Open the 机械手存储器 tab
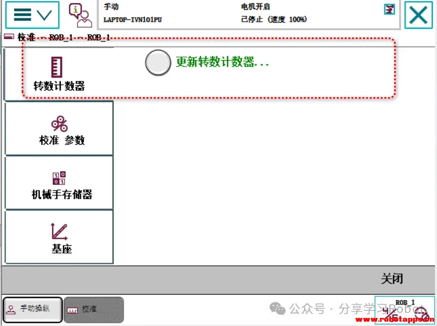437x326 pixels. pos(59,183)
